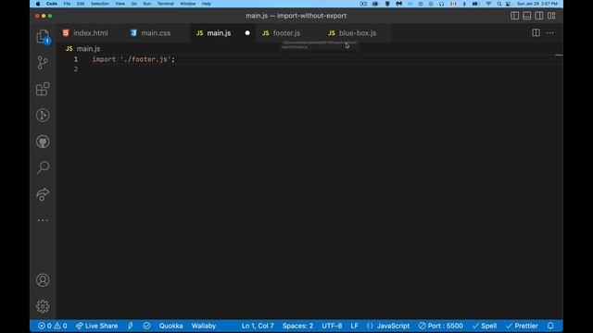Image resolution: width=593 pixels, height=333 pixels.
Task: Click Port : 5500 Live Server status item
Action: tap(441, 326)
